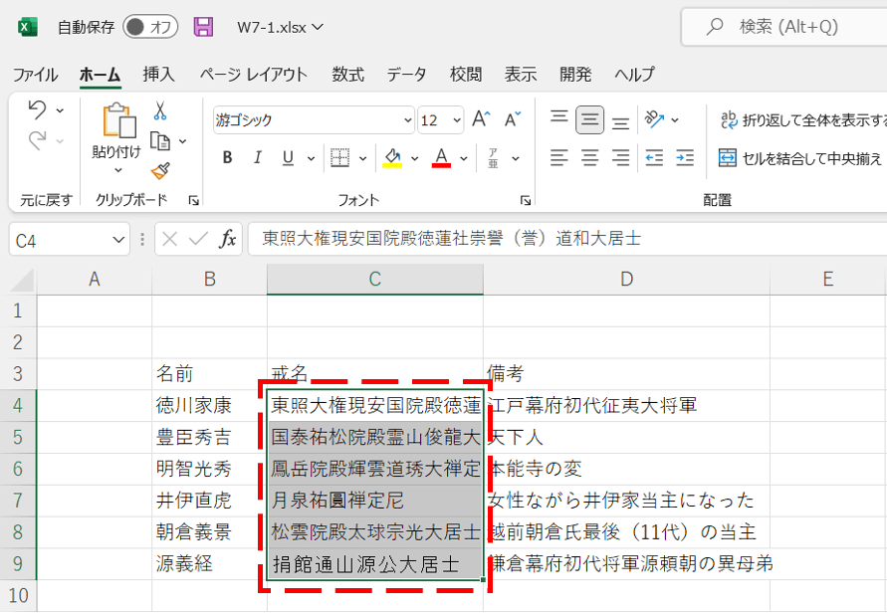Click the Middle Align icon
This screenshot has height=614, width=887.
(589, 119)
